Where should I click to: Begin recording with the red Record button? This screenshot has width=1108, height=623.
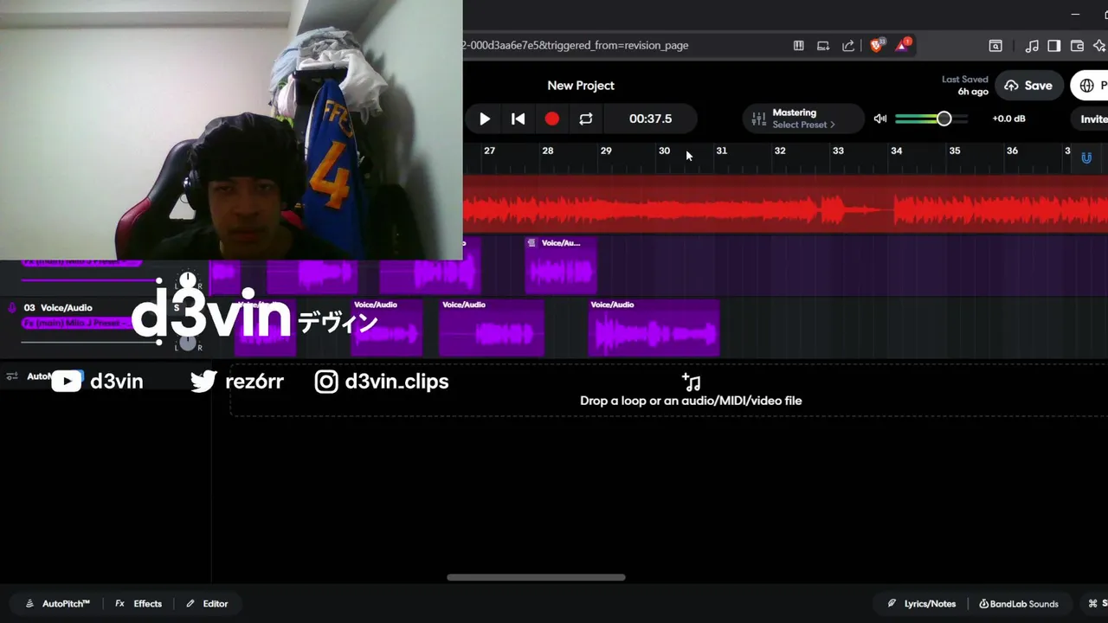click(x=551, y=119)
